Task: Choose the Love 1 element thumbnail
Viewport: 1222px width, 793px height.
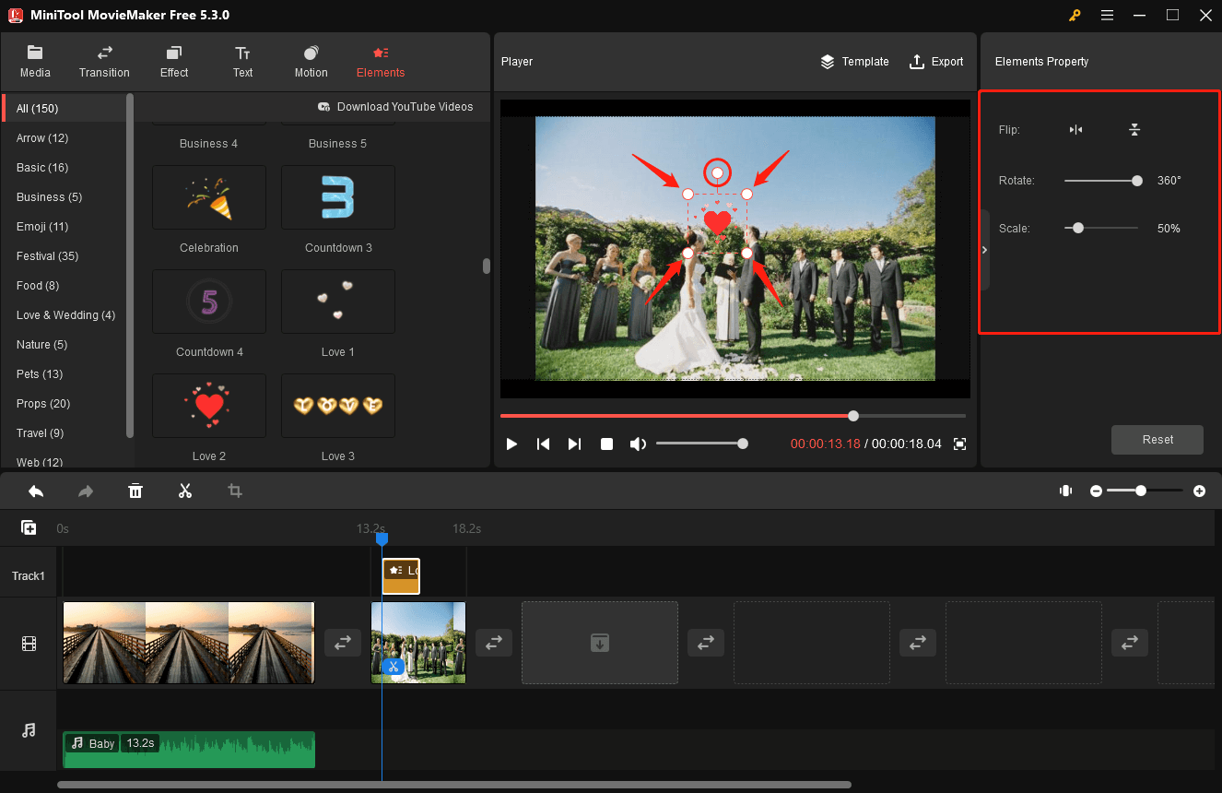Action: (338, 302)
